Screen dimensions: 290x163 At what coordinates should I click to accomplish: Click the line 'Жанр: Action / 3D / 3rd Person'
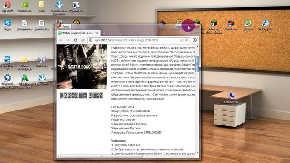(130, 111)
